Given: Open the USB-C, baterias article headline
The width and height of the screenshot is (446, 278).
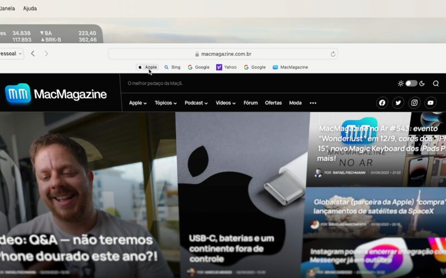Looking at the screenshot, I should pyautogui.click(x=231, y=248).
